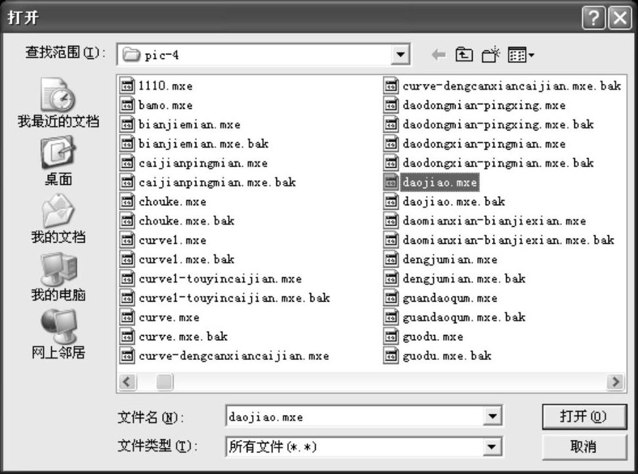Screen dimensions: 638x474
Task: Select the file dengjumian.mxe
Action: (x=450, y=260)
